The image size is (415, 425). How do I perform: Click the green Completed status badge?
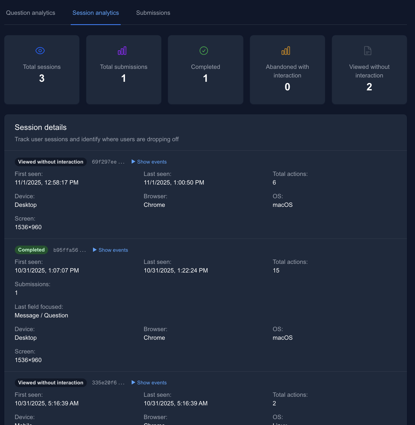tap(31, 250)
